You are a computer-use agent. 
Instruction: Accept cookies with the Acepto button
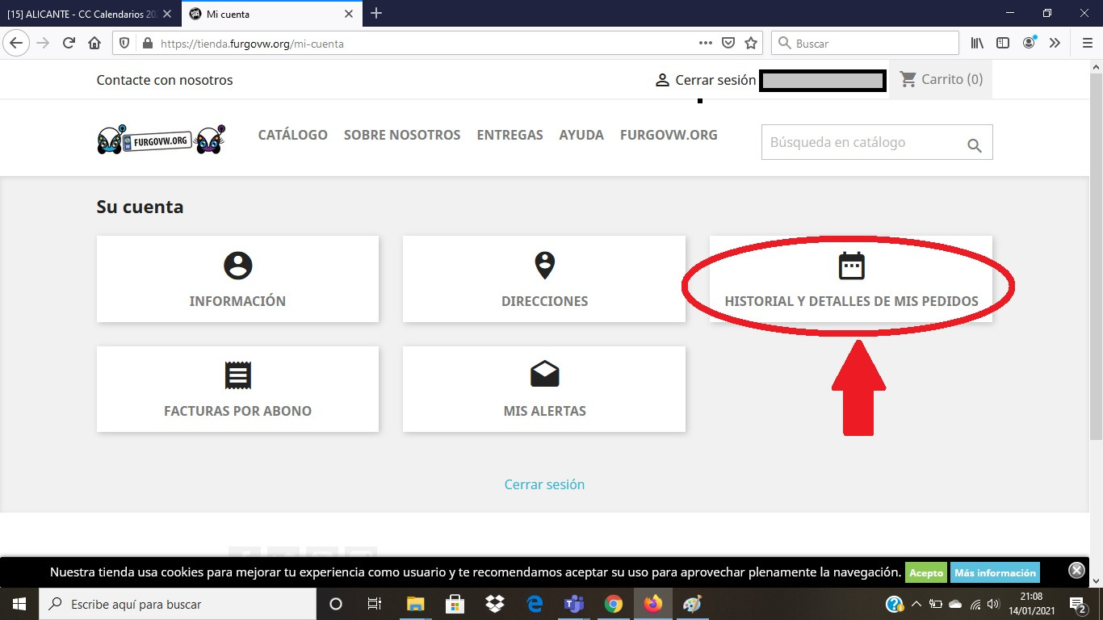point(926,572)
